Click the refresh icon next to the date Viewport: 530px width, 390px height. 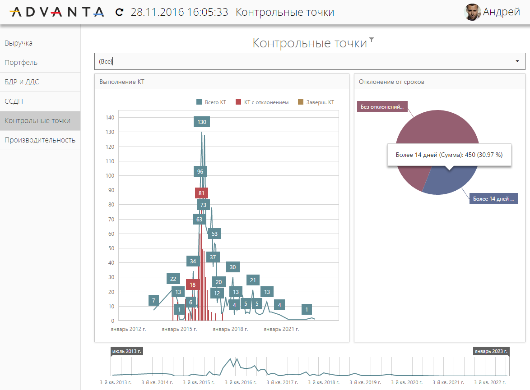(x=119, y=12)
